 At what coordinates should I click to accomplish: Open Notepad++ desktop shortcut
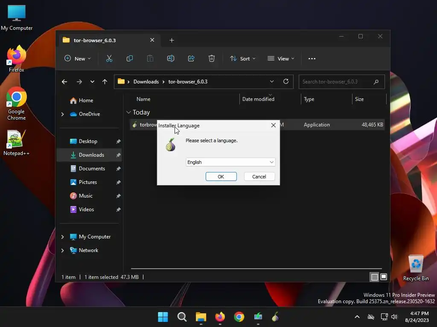pos(17,142)
